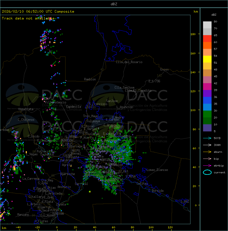Click the Agrelo map label
Image resolution: width=228 pixels, height=231 pixels.
(67, 165)
